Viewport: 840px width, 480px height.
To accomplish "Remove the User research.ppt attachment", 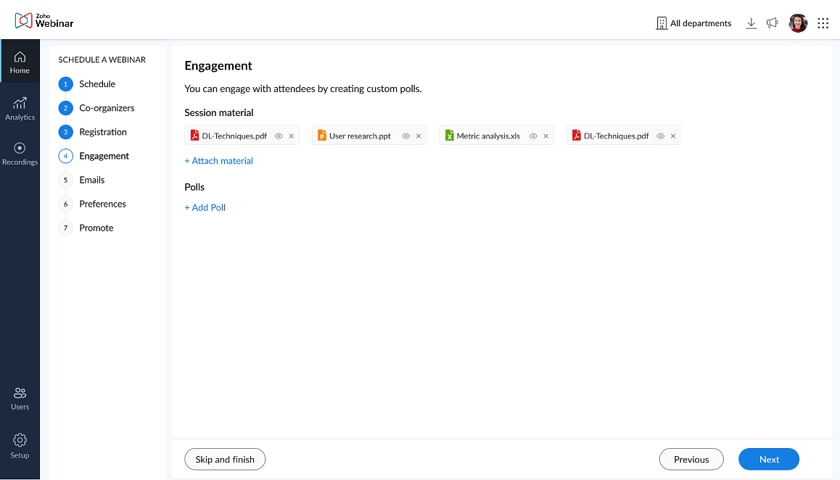I will [x=419, y=136].
